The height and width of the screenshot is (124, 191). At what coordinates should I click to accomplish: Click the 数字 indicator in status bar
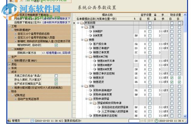tap(151, 121)
